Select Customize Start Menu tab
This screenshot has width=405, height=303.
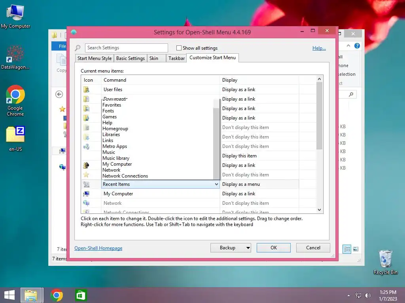pos(212,58)
